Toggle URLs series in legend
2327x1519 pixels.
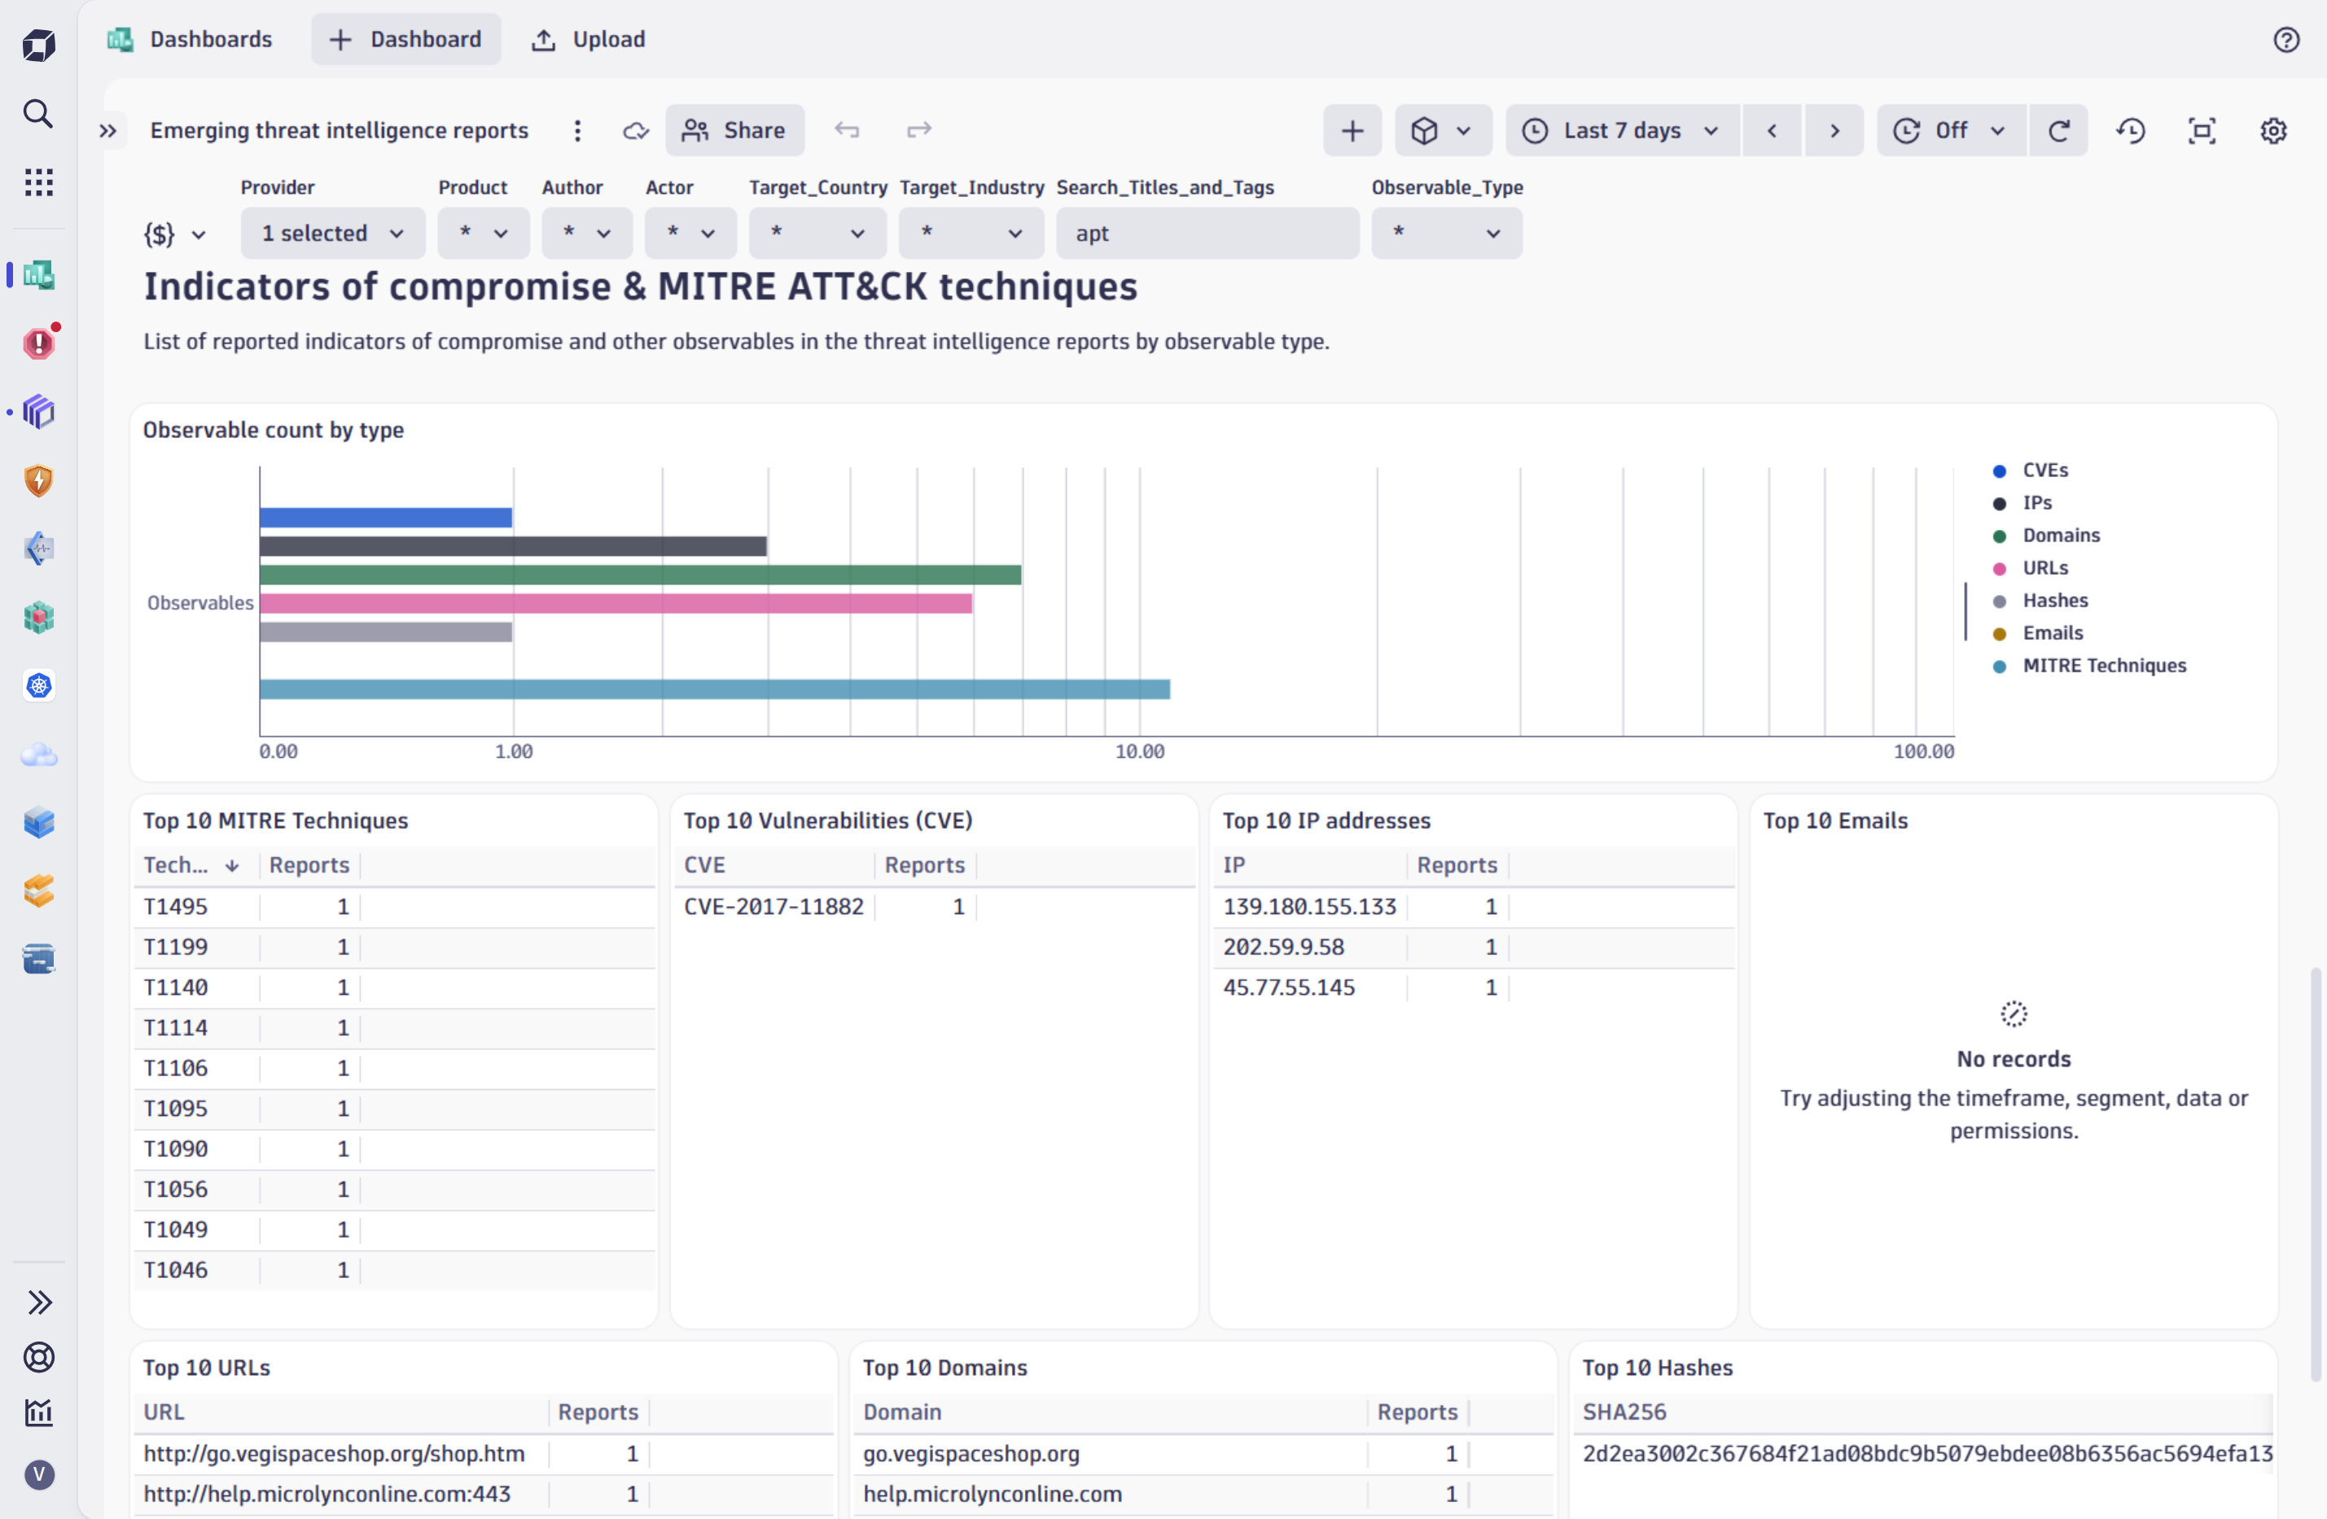2030,568
